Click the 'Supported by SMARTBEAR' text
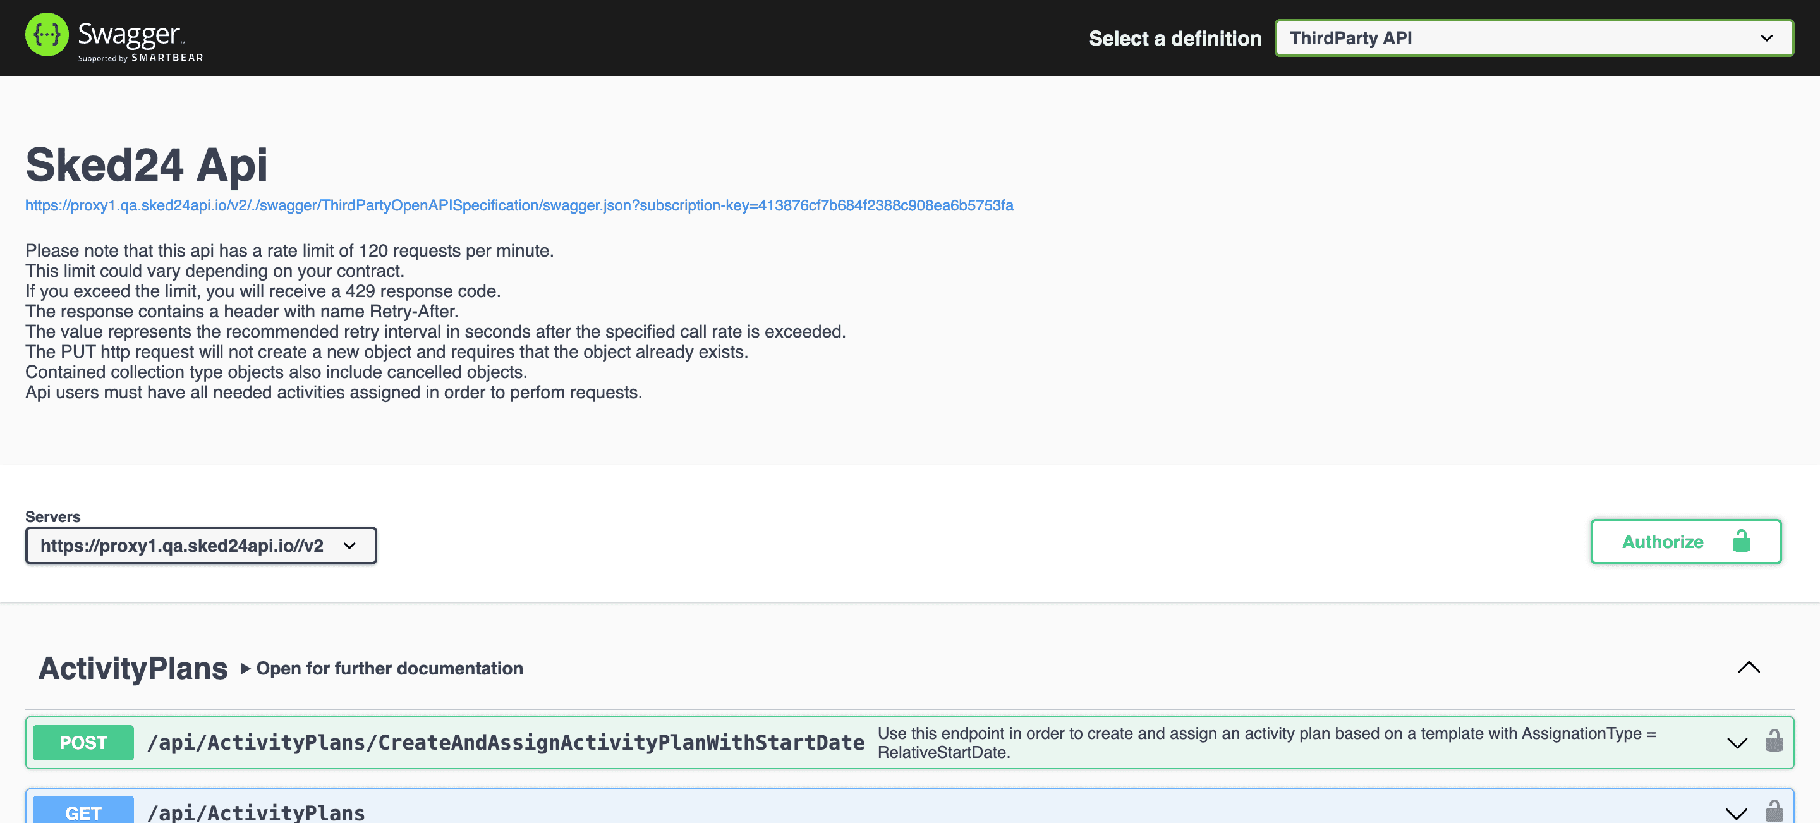The width and height of the screenshot is (1820, 823). point(140,58)
